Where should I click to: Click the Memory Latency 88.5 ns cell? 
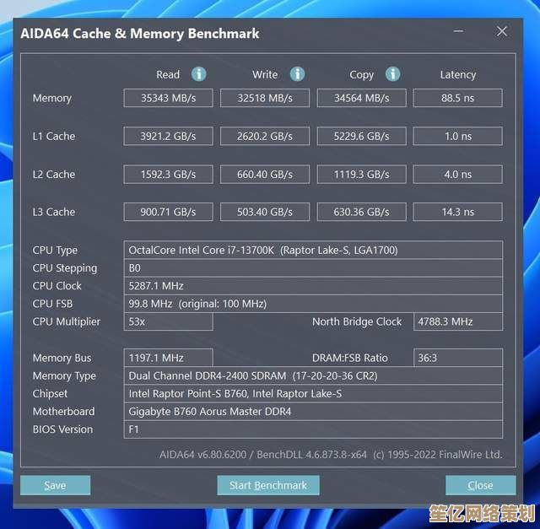coord(457,99)
